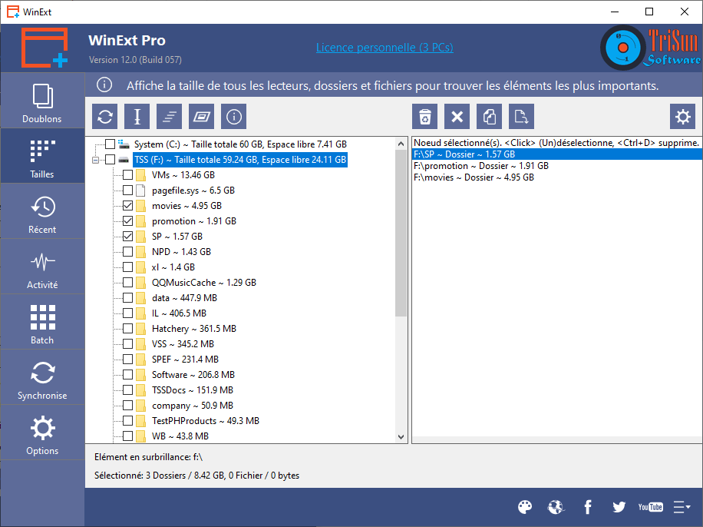Check the Hatchery folder checkbox
Viewport: 703px width, 527px height.
(127, 329)
